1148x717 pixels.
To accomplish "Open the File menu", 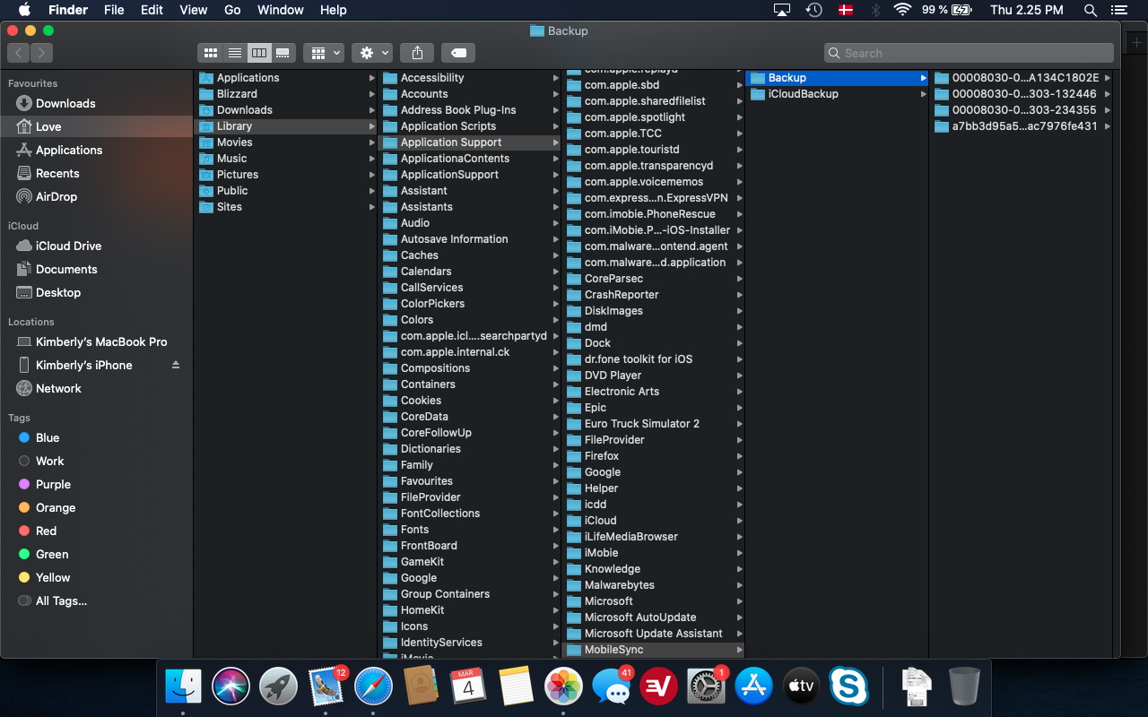I will 114,10.
